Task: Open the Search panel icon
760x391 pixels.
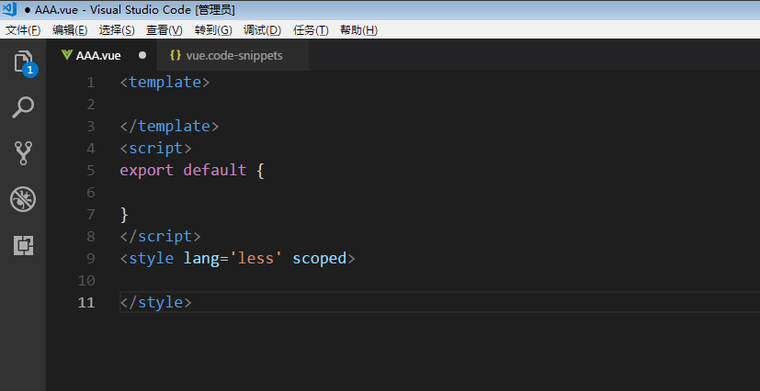Action: [x=23, y=107]
